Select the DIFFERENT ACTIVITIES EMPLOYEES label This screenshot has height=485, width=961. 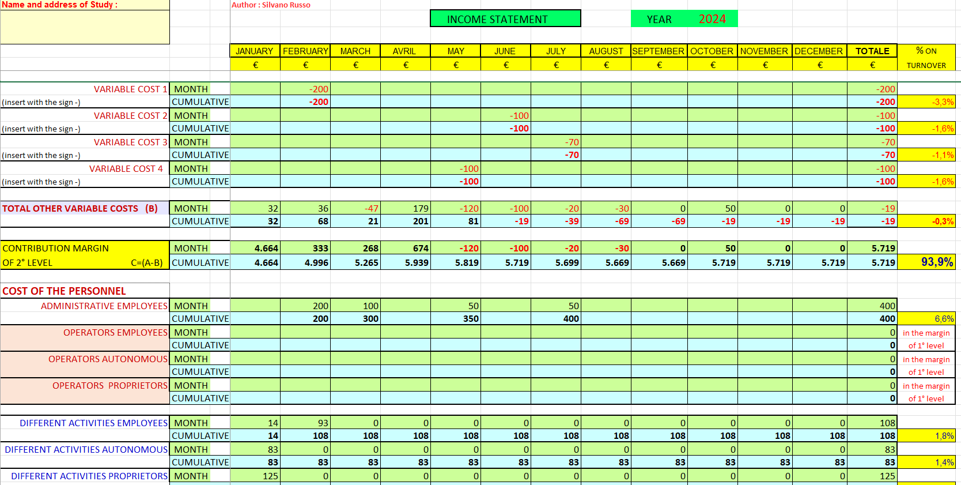[x=93, y=423]
